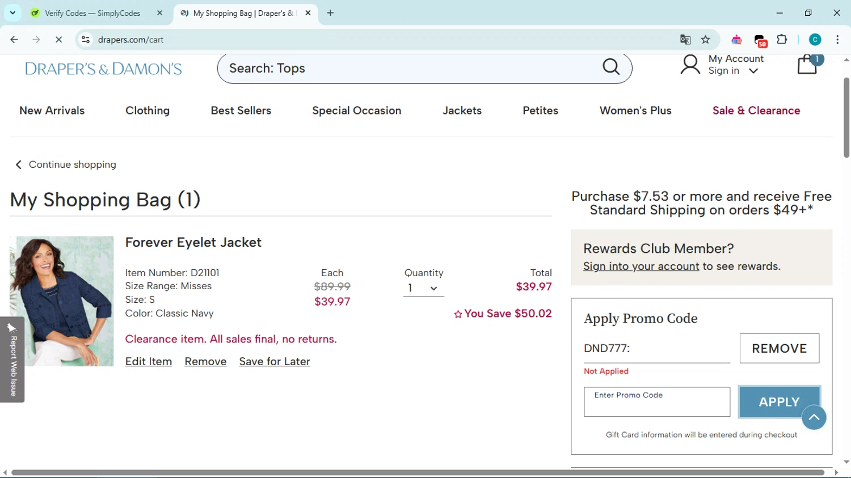Click the vertical page scrollbar
This screenshot has height=478, width=851.
pos(846,118)
